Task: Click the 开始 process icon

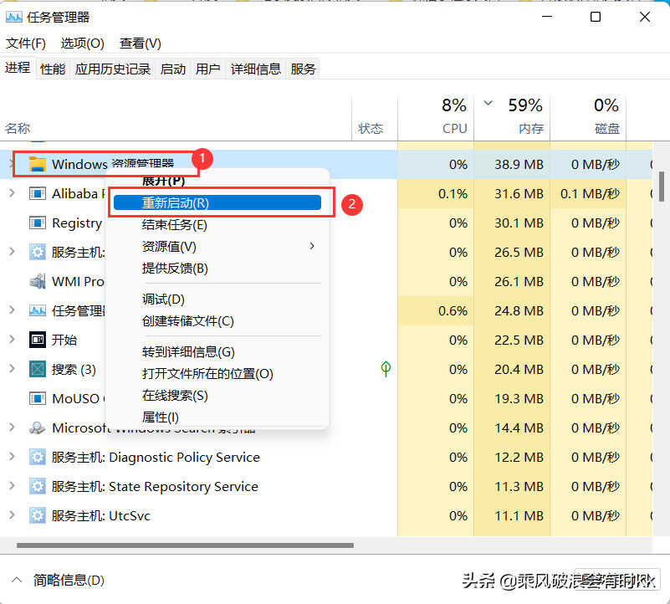Action: 37,340
